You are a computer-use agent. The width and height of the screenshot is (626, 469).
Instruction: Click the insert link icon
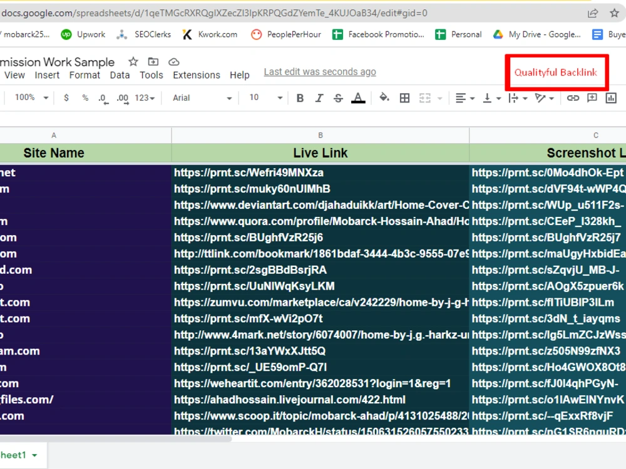click(573, 98)
